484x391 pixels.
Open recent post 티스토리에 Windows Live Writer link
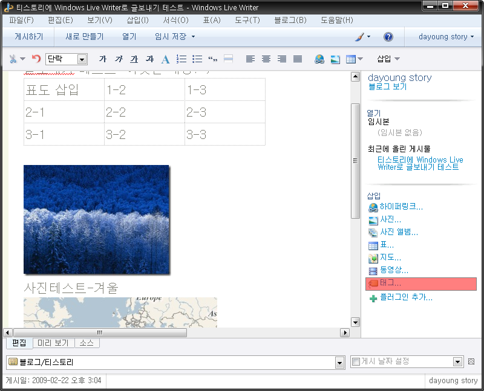pyautogui.click(x=420, y=163)
